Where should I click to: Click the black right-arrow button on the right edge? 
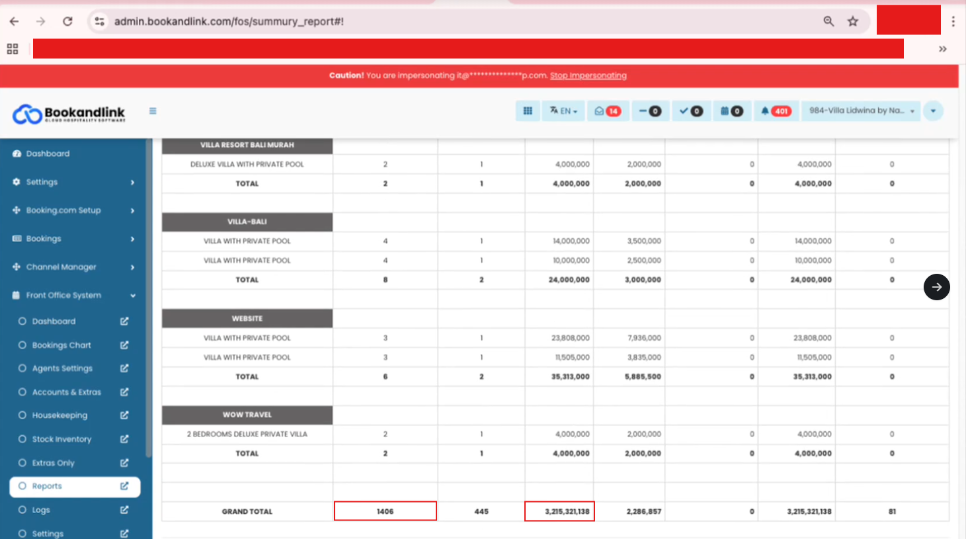(x=936, y=287)
